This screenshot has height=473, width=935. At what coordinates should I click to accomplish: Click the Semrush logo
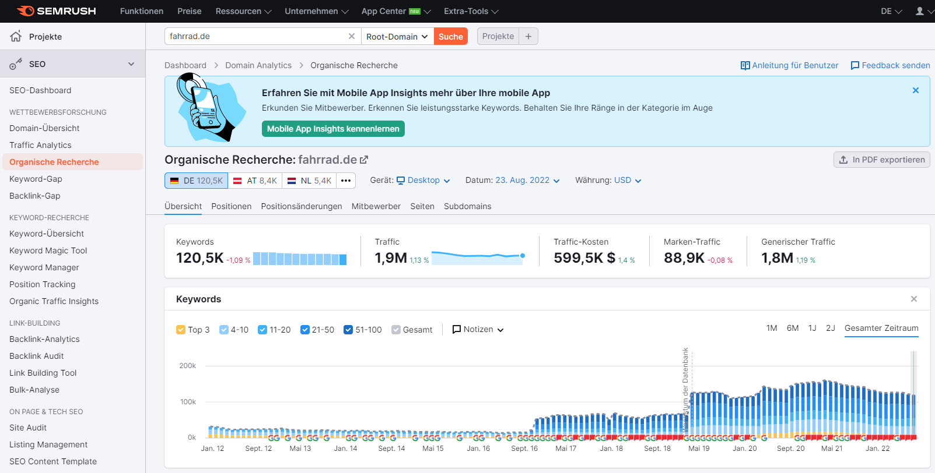57,11
